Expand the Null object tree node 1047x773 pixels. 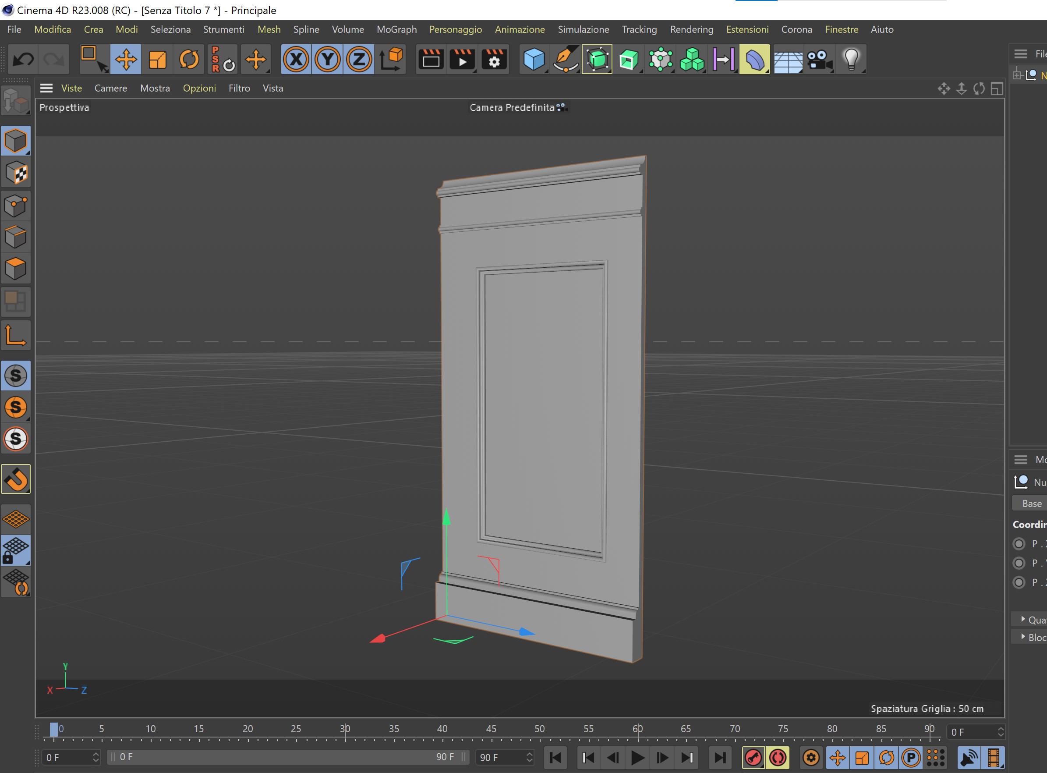coord(1017,75)
